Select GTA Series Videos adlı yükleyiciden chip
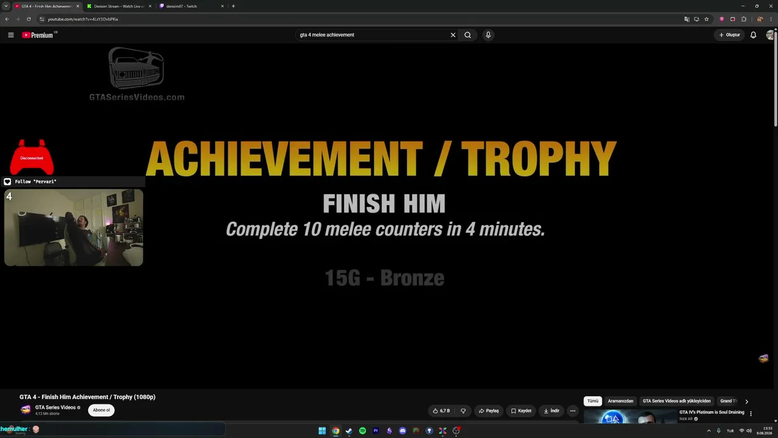Image resolution: width=778 pixels, height=438 pixels. (x=676, y=401)
